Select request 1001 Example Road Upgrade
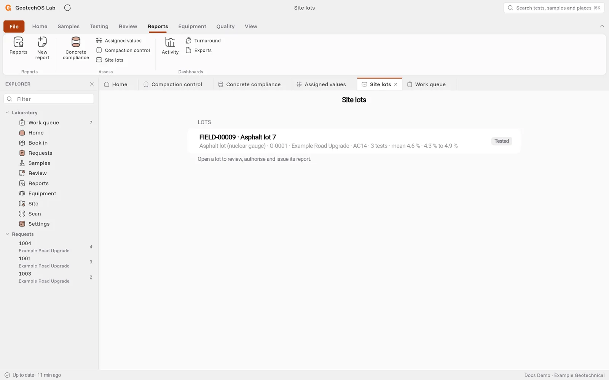This screenshot has height=380, width=609. click(49, 262)
